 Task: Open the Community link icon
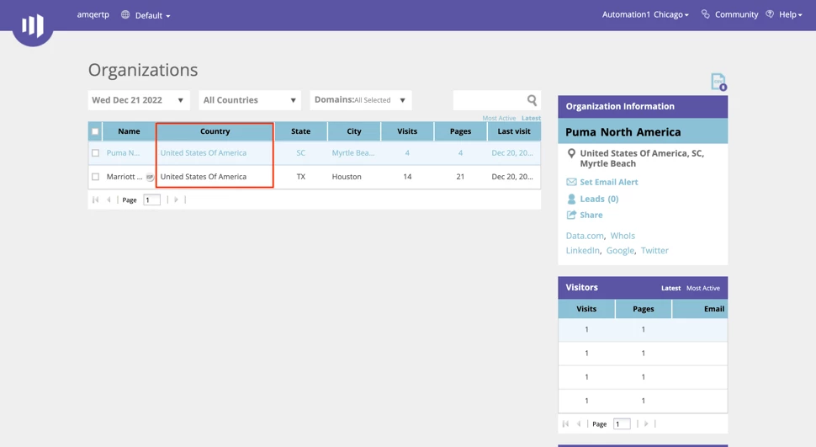705,14
